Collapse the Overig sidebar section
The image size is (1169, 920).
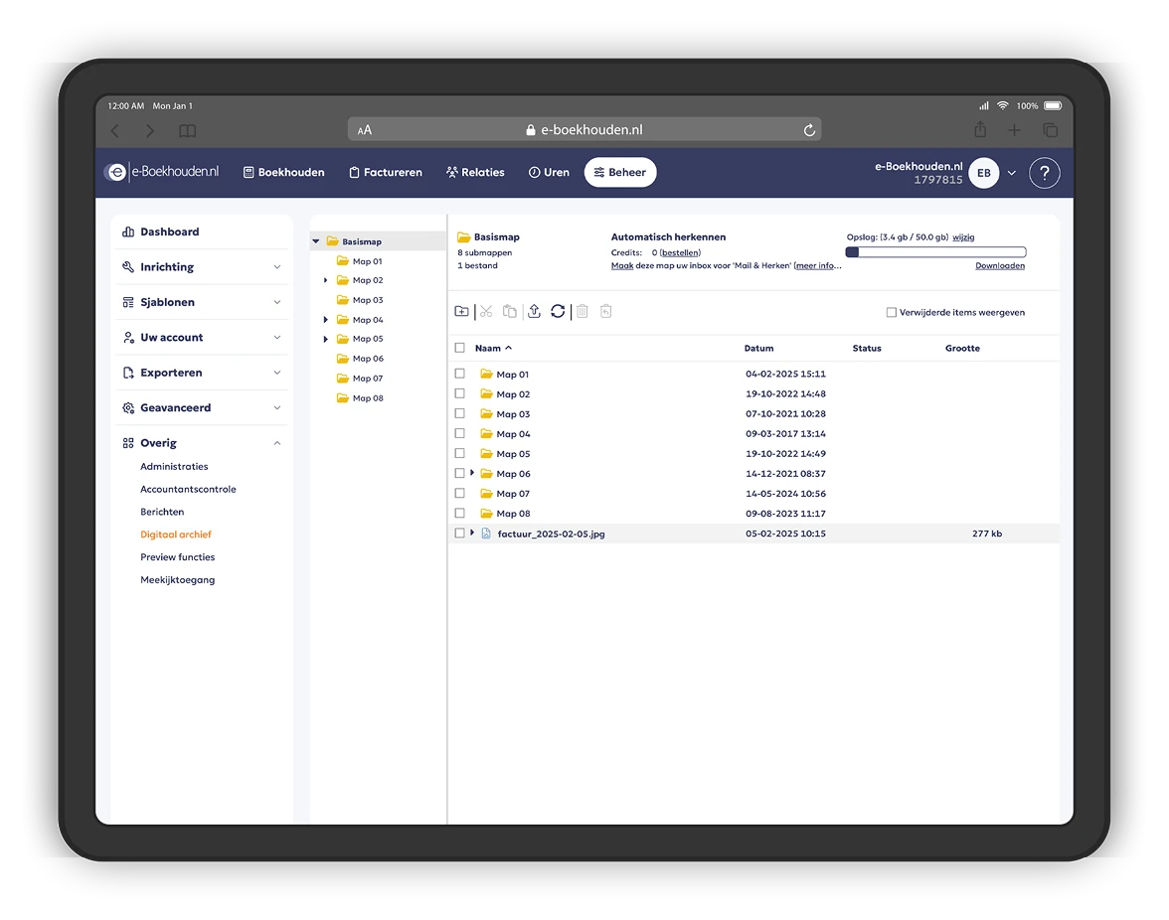[x=201, y=442]
